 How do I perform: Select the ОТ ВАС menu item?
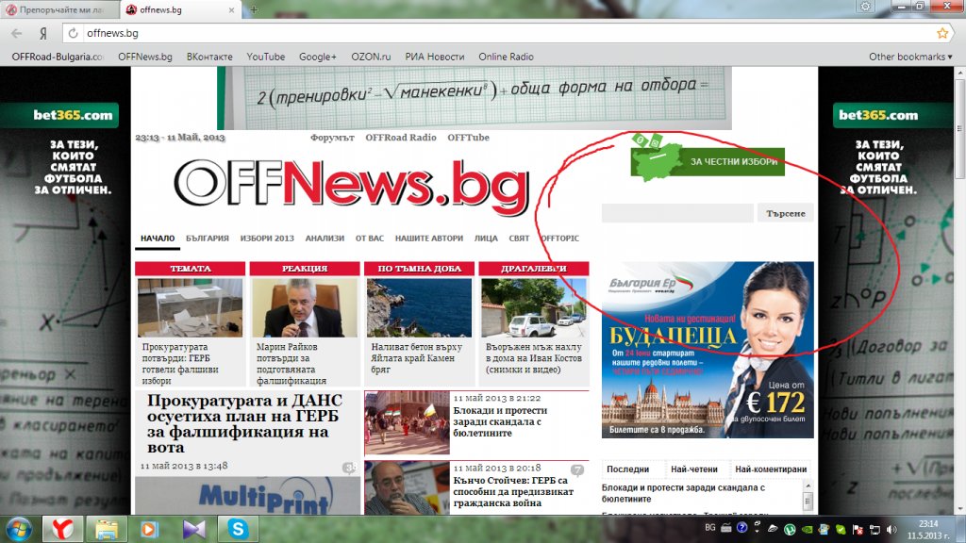(369, 239)
